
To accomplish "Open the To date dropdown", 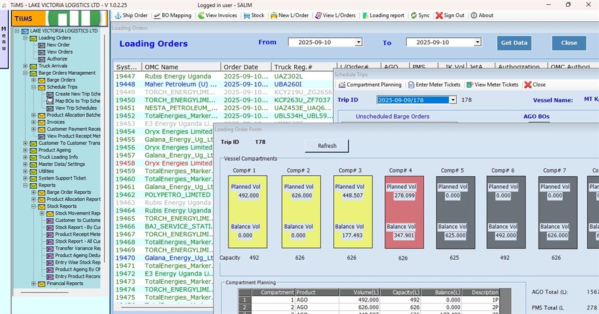I will pos(477,42).
